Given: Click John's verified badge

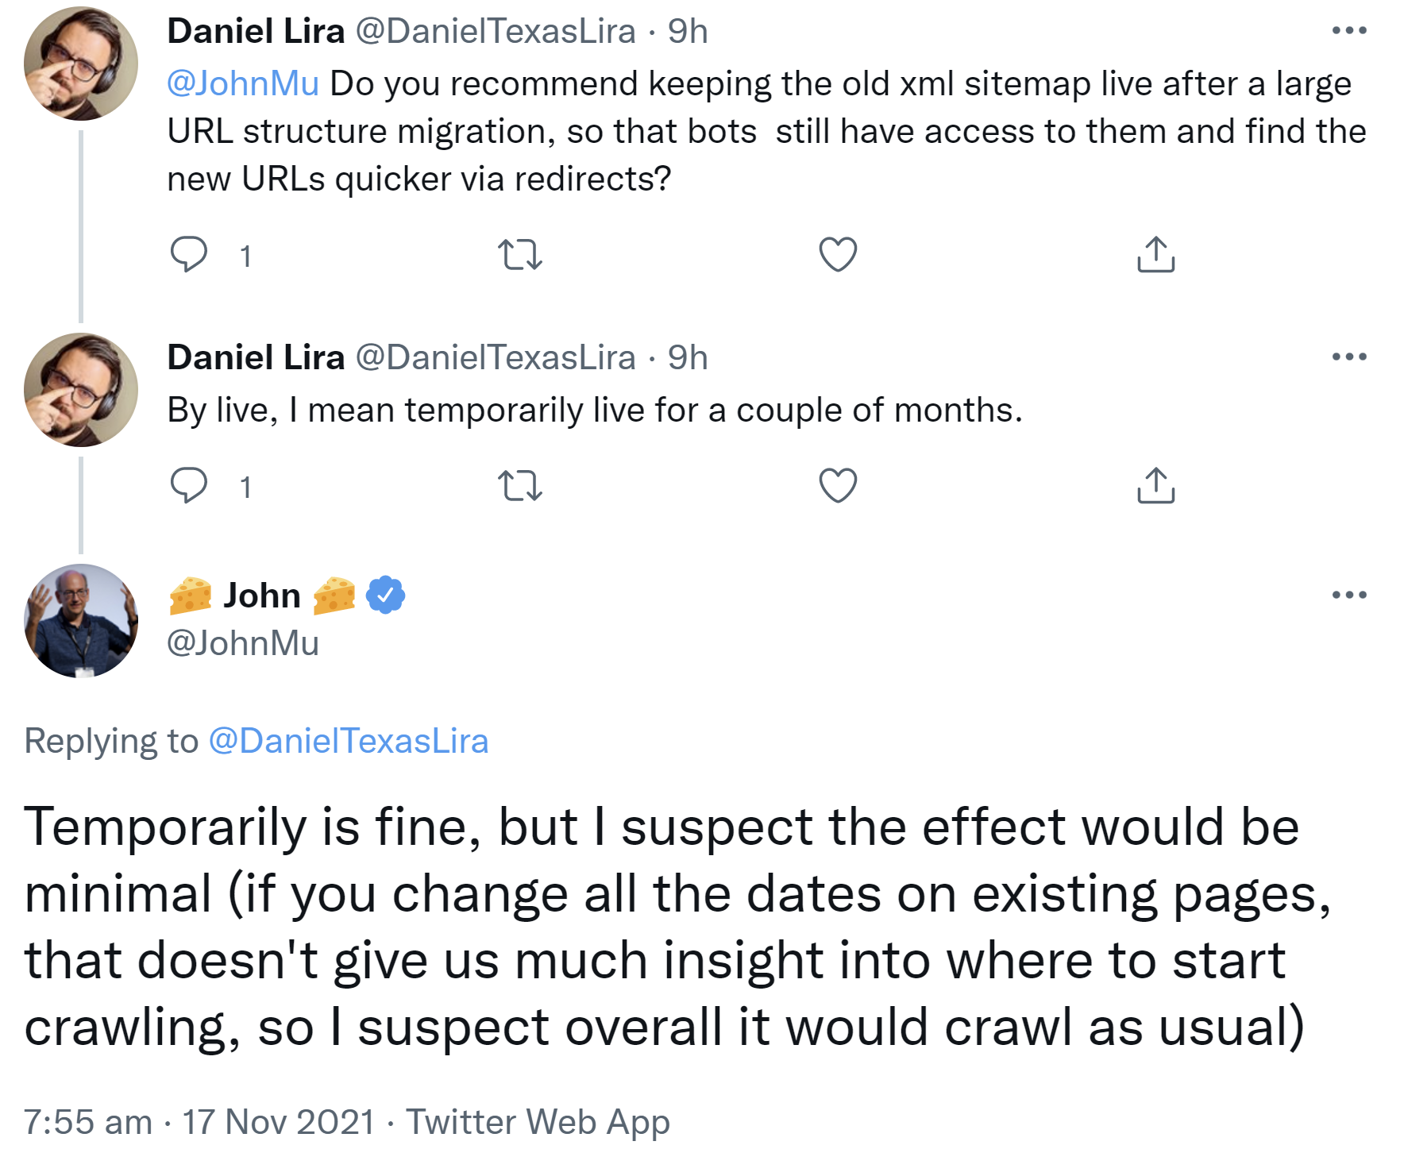Looking at the screenshot, I should coord(385,595).
